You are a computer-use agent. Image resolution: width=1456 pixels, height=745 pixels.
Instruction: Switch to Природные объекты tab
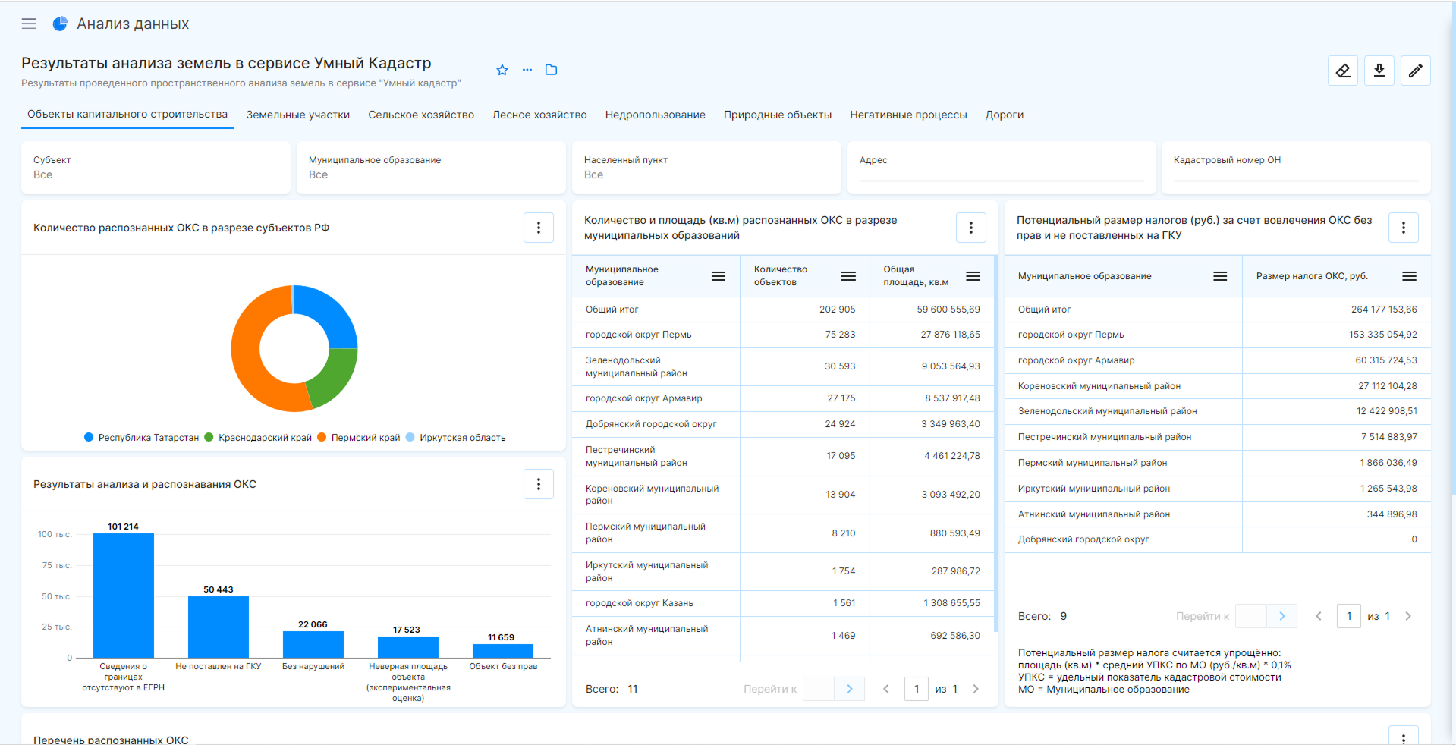click(x=778, y=115)
